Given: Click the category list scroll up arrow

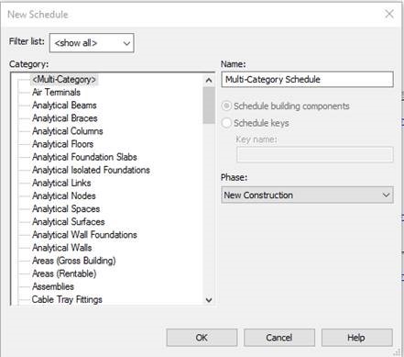Looking at the screenshot, I should point(209,81).
